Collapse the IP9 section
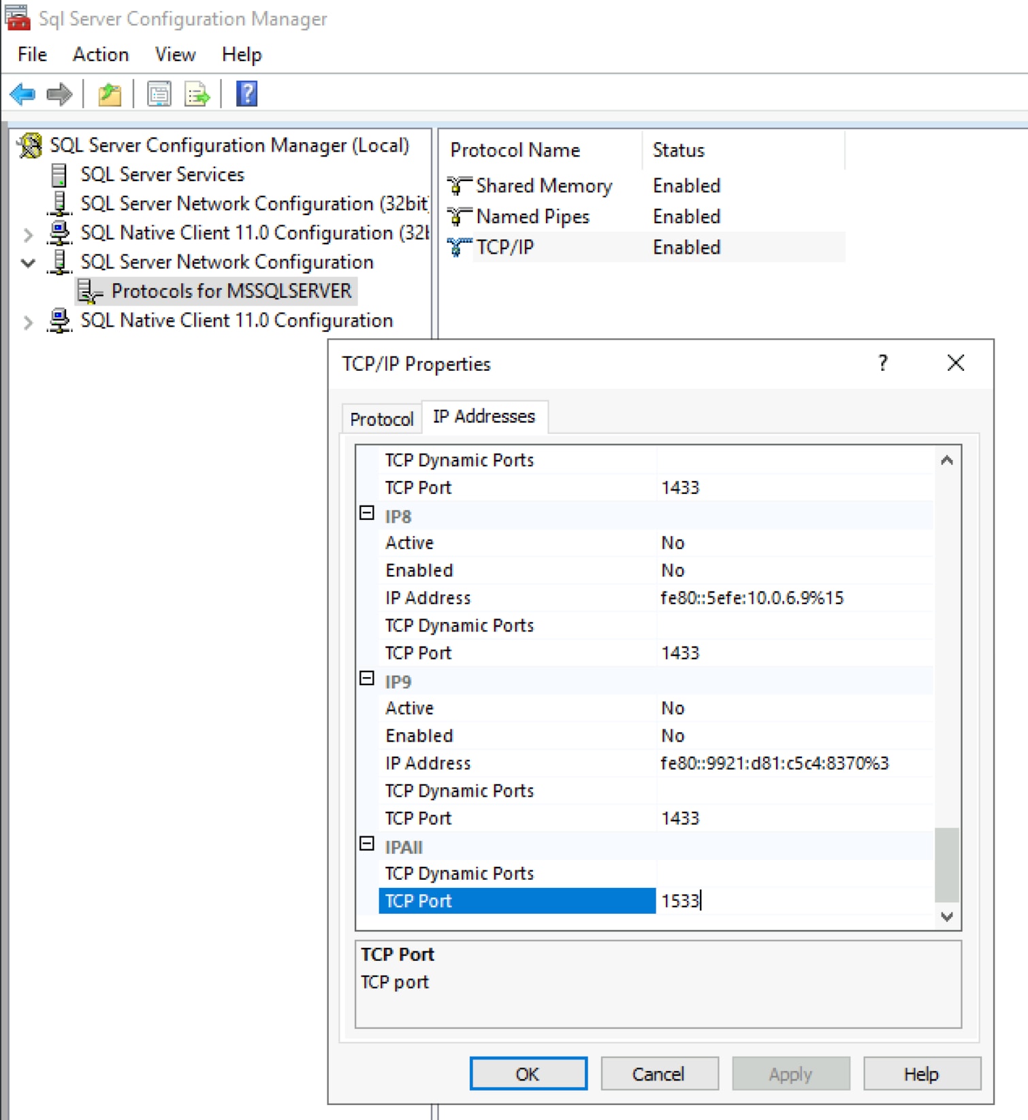 367,678
